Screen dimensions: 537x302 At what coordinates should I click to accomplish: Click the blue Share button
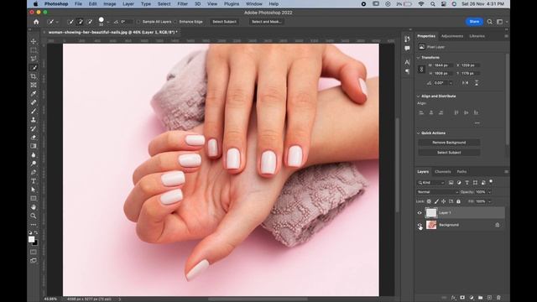click(x=474, y=22)
